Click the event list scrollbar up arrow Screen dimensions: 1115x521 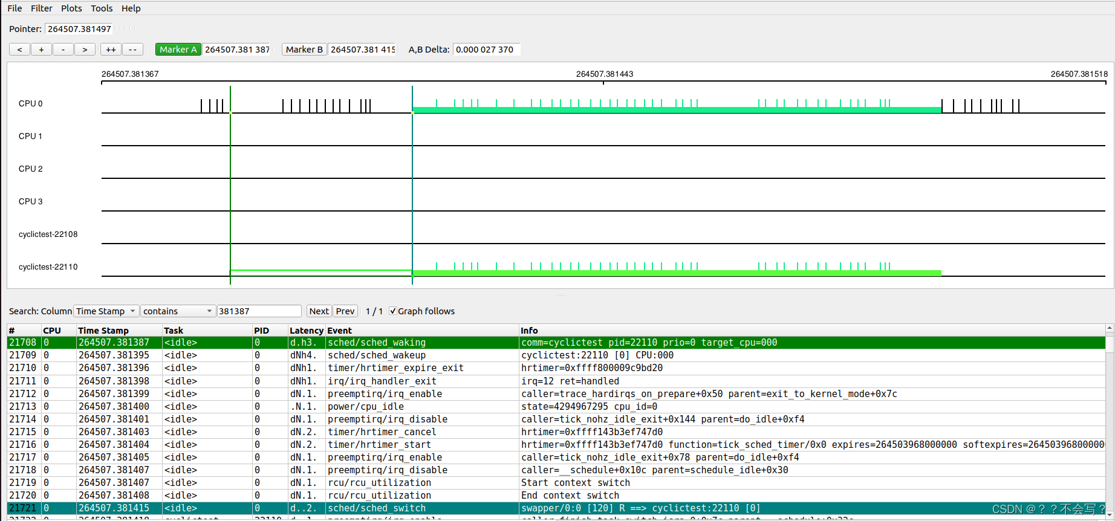click(x=1110, y=329)
